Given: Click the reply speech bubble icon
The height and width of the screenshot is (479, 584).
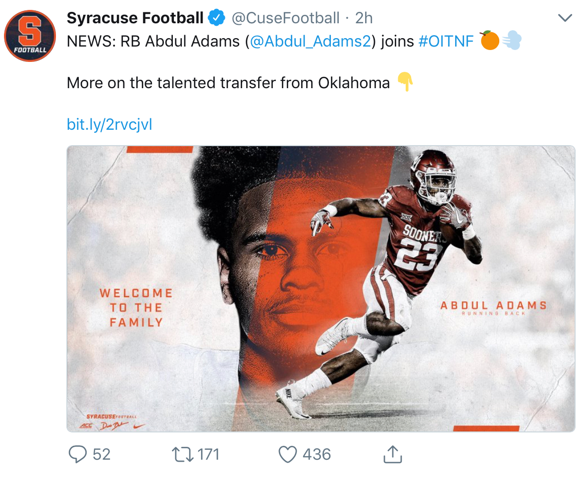Looking at the screenshot, I should click(x=77, y=454).
